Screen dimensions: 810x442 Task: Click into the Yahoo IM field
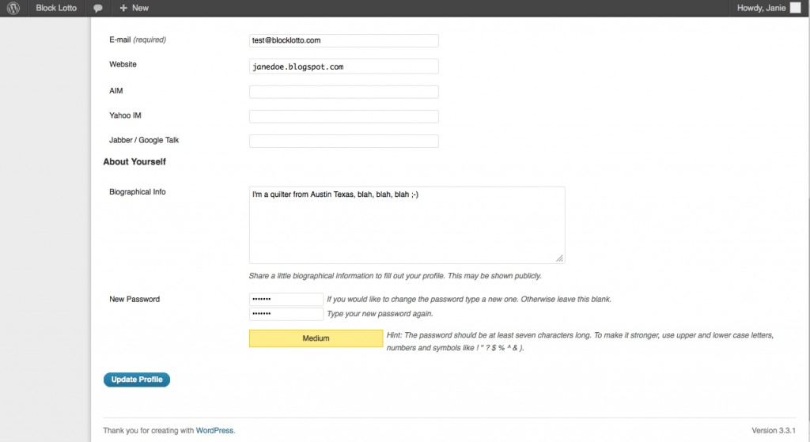pos(344,117)
